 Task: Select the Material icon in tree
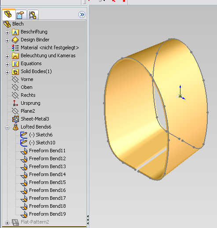(15, 48)
